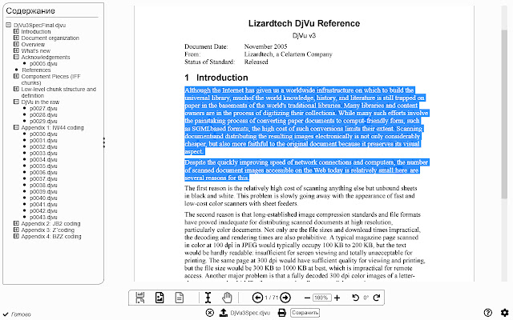Open p0042.djvu in contents
Screen dimensions: 513x320
point(43,210)
